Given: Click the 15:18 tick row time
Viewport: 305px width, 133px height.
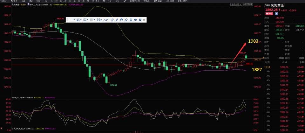Looking at the screenshot, I should (x=267, y=67).
